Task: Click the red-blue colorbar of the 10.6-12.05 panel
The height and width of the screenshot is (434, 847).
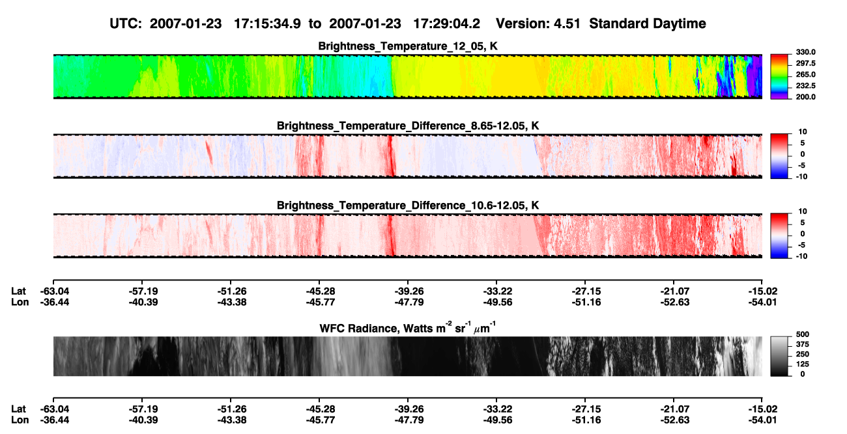Action: click(x=780, y=236)
